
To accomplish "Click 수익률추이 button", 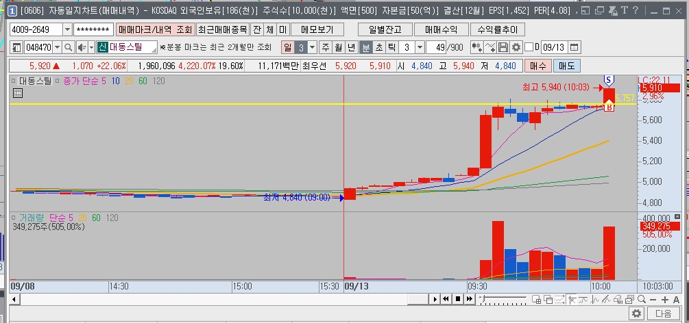I will coord(498,29).
